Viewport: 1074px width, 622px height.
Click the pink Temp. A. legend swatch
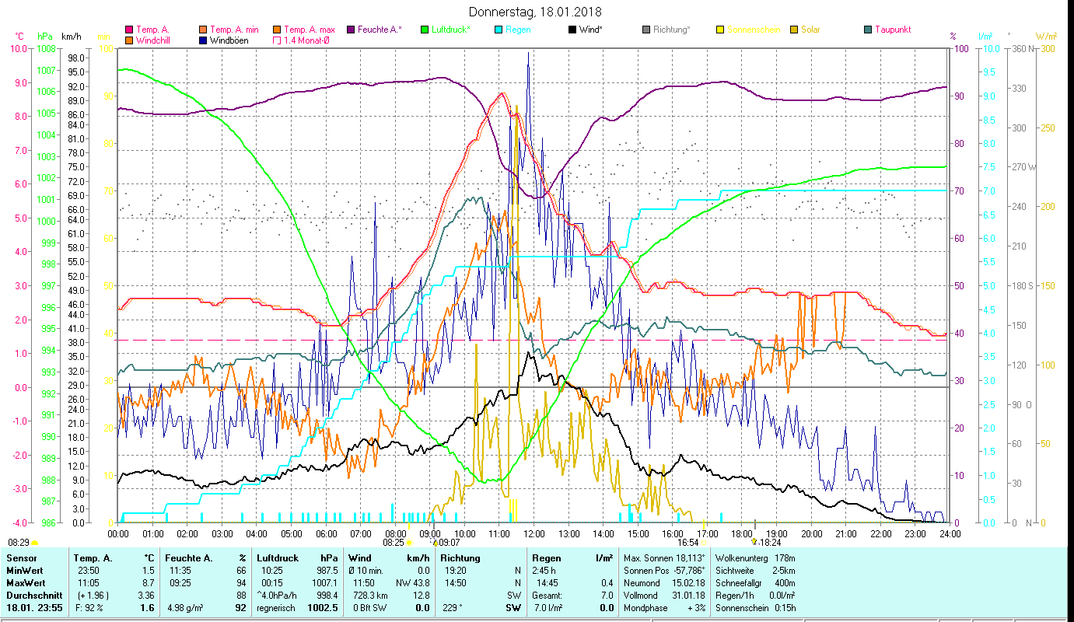click(129, 30)
